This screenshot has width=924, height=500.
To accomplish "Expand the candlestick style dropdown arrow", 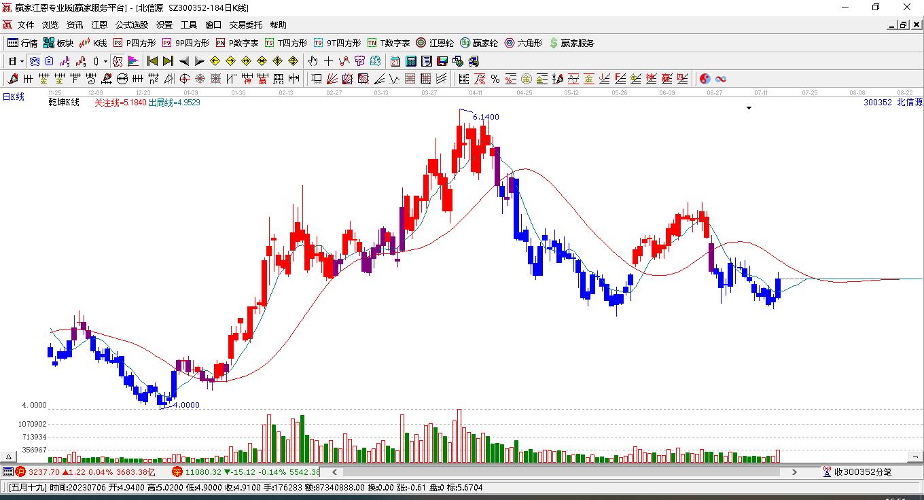I will pyautogui.click(x=105, y=61).
